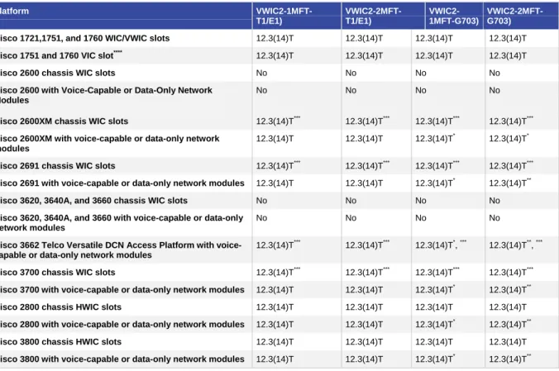The width and height of the screenshot is (559, 371).
Task: Click 1MFT-G703 cell for Cisco 3800 with voice-capable modules
Action: [x=435, y=358]
